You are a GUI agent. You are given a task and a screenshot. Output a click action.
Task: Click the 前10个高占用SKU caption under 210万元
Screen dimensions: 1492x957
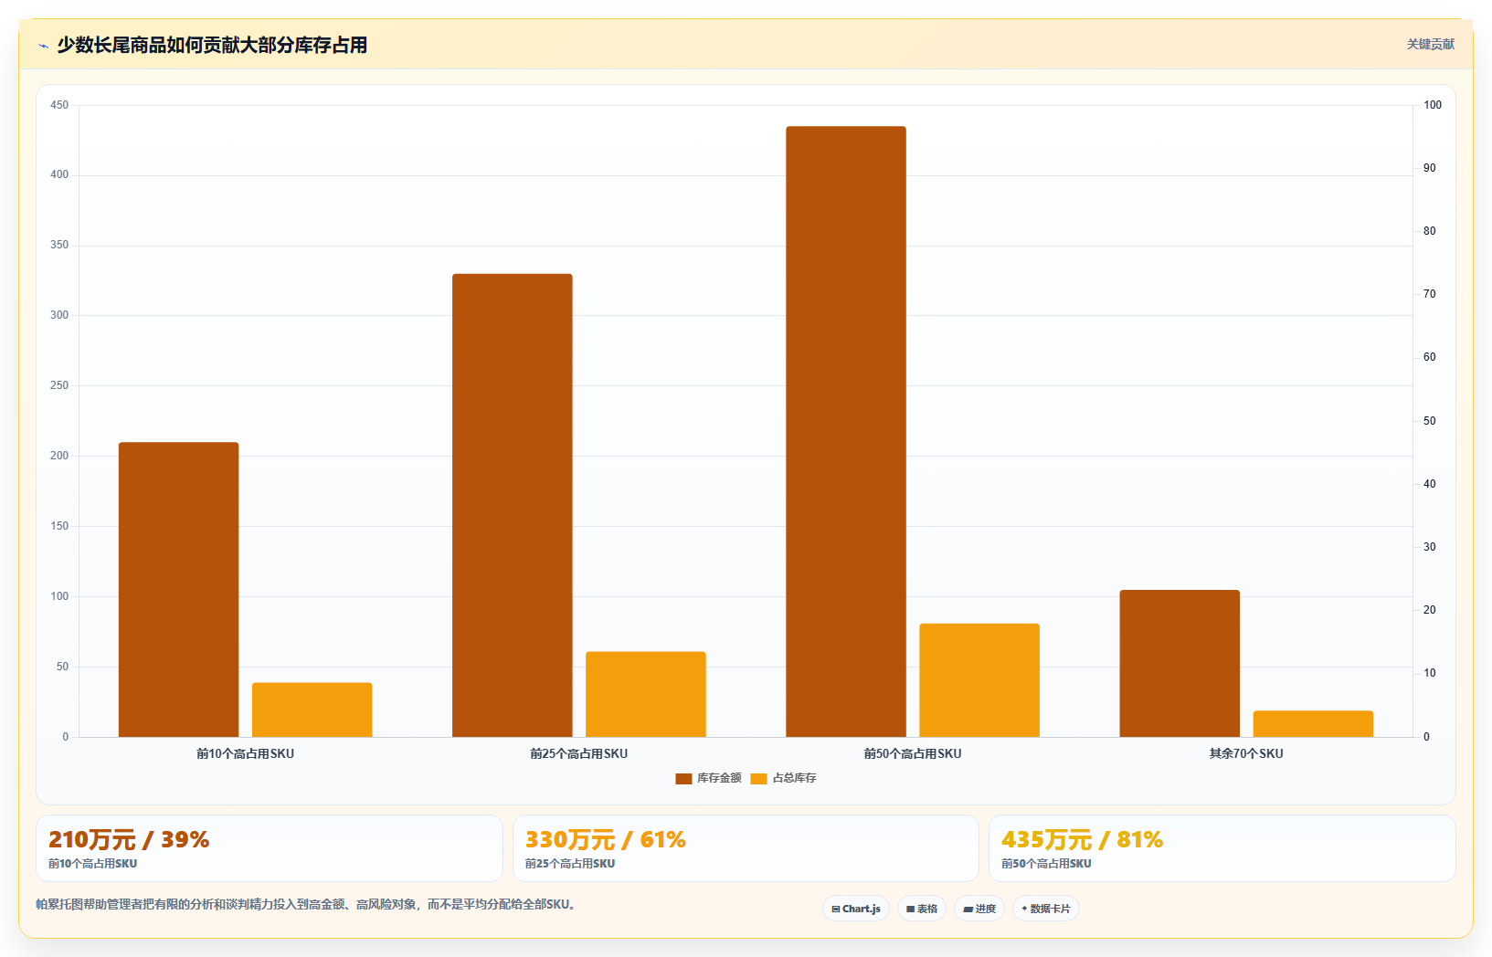point(93,864)
